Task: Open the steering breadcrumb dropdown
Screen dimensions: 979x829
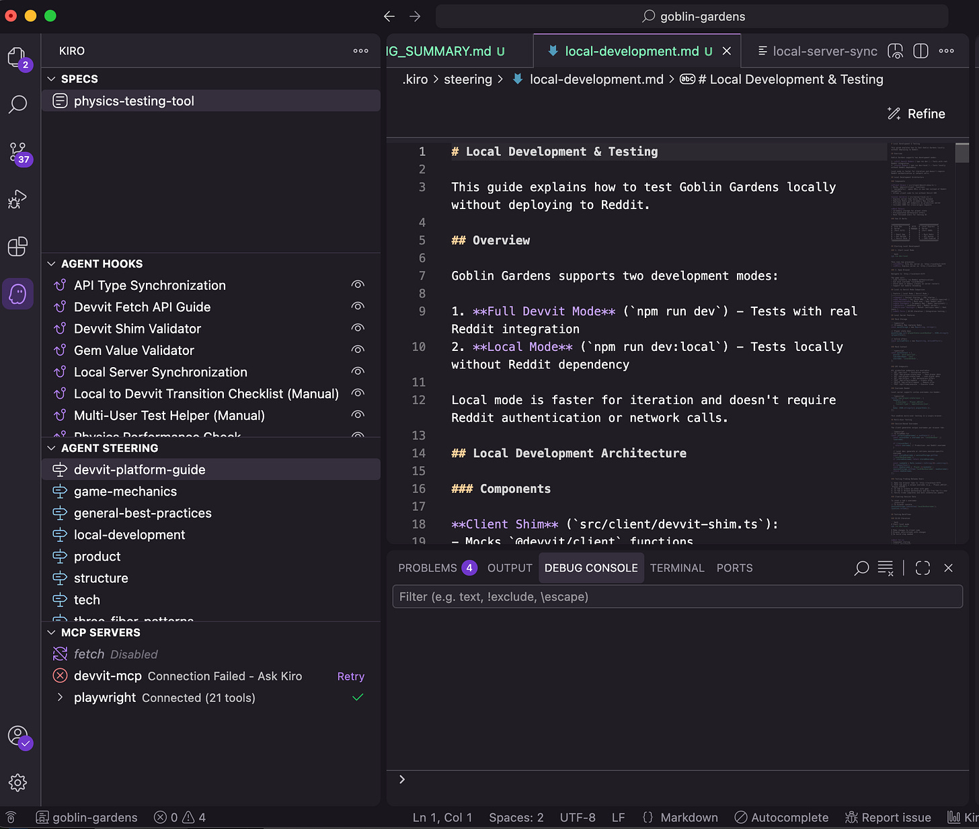Action: (x=467, y=79)
